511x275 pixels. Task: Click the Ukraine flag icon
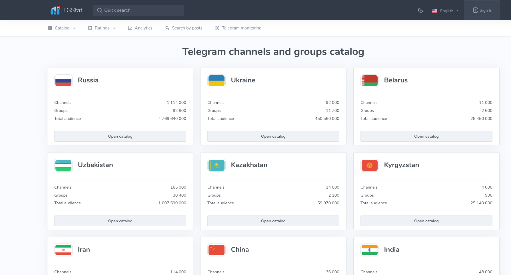[216, 81]
